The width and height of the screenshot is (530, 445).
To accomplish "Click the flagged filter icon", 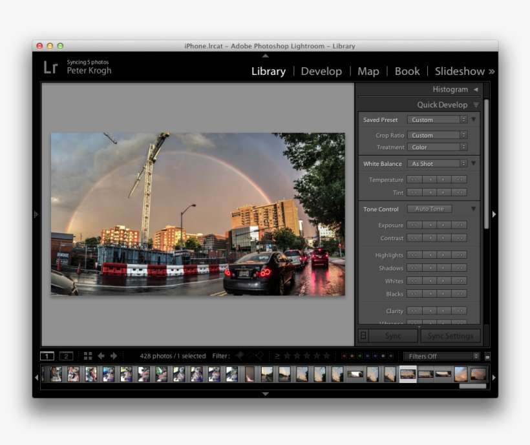I will point(239,355).
